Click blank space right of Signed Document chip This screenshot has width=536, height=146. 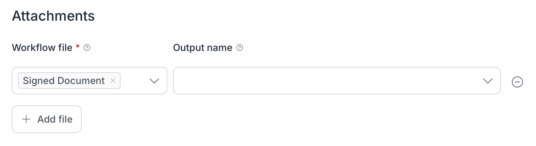point(134,81)
